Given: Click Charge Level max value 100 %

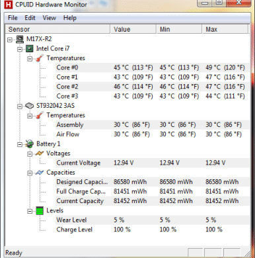Looking at the screenshot, I should 214,230.
